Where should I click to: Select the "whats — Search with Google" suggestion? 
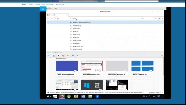coord(105,22)
